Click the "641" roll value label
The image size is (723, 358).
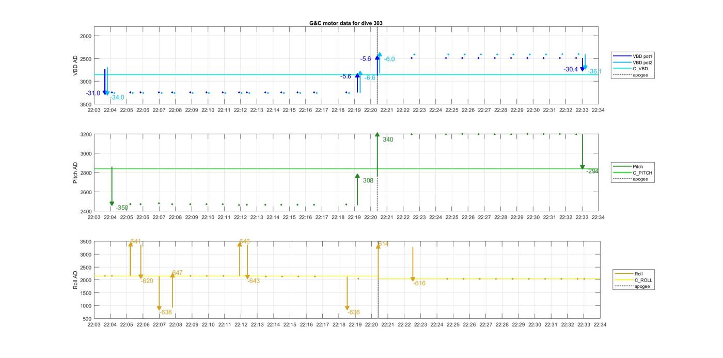[136, 242]
